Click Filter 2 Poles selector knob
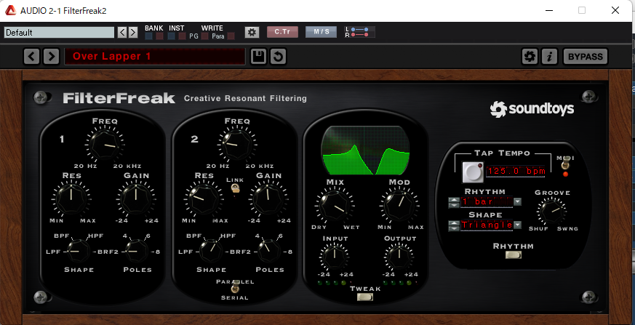Screen dimensions: 635x325 point(269,252)
